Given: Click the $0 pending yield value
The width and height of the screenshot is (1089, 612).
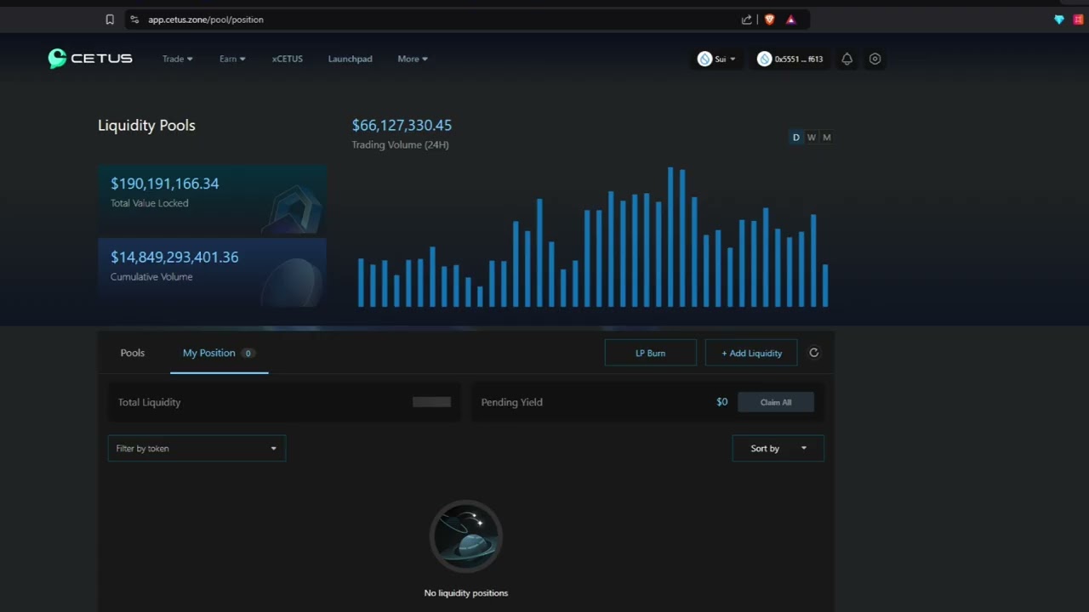Looking at the screenshot, I should coord(722,402).
